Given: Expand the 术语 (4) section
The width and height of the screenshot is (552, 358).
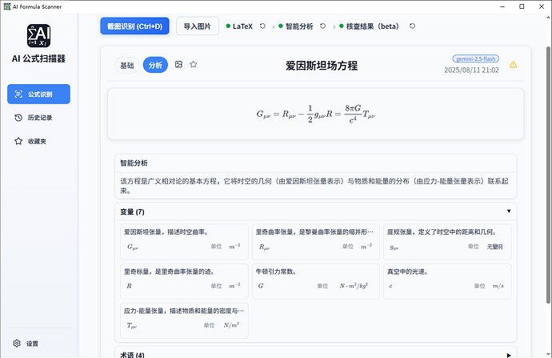Looking at the screenshot, I should click(509, 355).
